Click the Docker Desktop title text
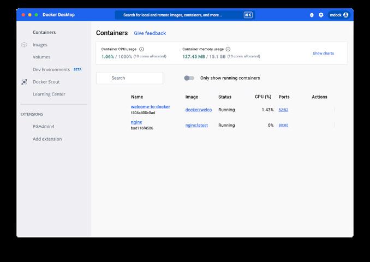 [x=58, y=15]
